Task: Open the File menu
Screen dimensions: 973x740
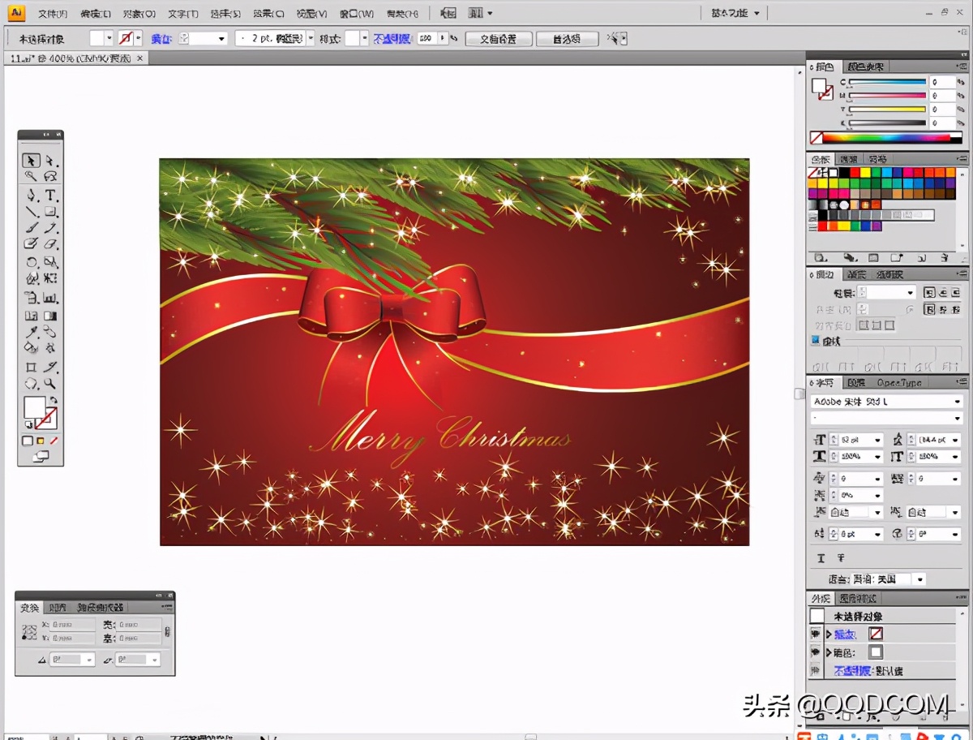Action: [x=53, y=14]
